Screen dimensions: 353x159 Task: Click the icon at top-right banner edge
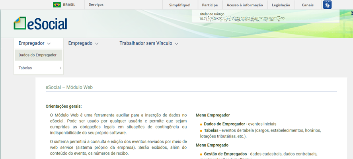tap(352, 14)
